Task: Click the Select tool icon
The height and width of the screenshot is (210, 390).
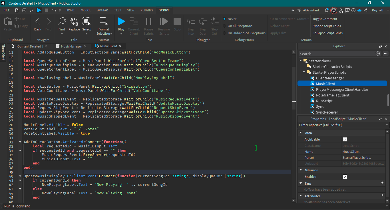Action: [x=86, y=22]
